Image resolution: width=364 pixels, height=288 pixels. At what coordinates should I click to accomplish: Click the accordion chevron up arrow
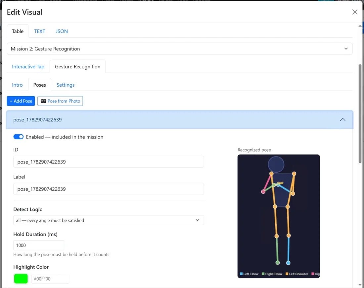pos(342,120)
